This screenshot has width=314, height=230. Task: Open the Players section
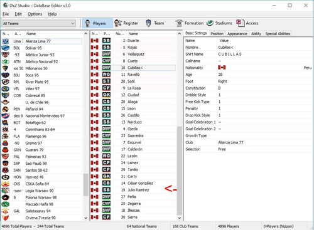point(97,23)
